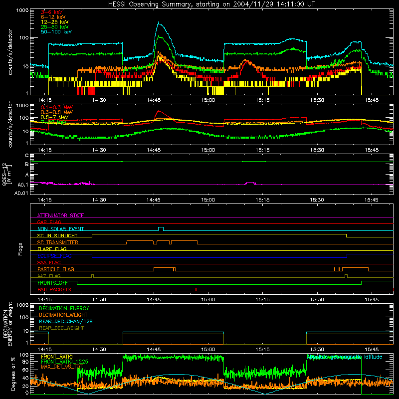Viewport: 399px width, 399px height.
Task: Click the MAX_DET_VS_TOT legend label
Action: tap(62, 367)
